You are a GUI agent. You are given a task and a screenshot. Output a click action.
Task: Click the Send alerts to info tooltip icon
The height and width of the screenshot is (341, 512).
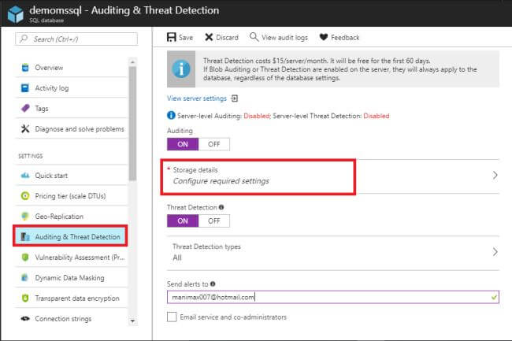coord(213,284)
